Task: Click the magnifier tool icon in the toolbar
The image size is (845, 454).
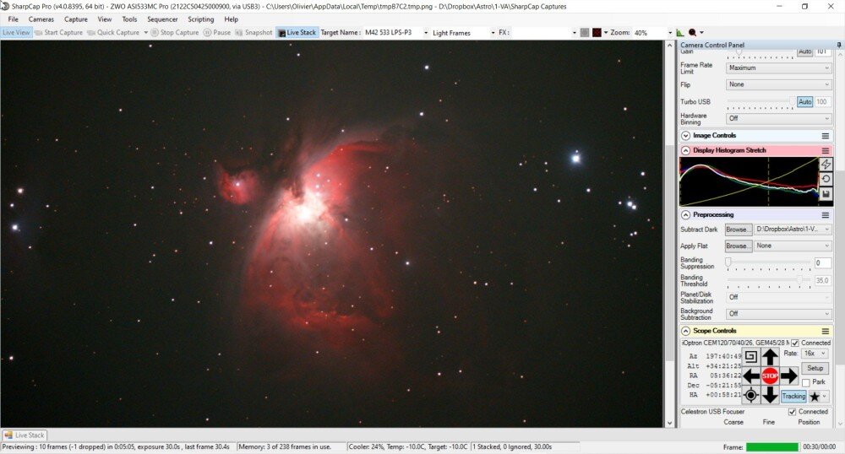Action: tap(693, 33)
